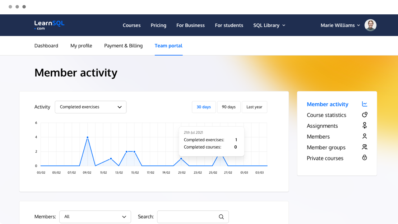Click Marie Williams' profile avatar
Image resolution: width=398 pixels, height=224 pixels.
coord(370,25)
